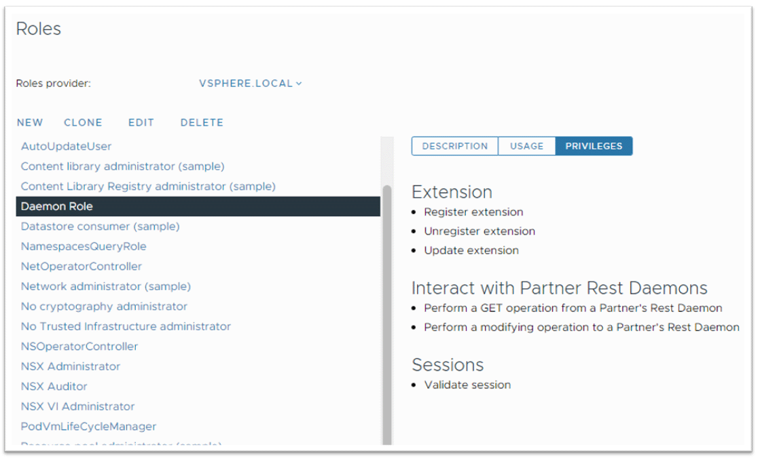The width and height of the screenshot is (758, 458).
Task: Select the NSX Administrator role
Action: pyautogui.click(x=71, y=367)
